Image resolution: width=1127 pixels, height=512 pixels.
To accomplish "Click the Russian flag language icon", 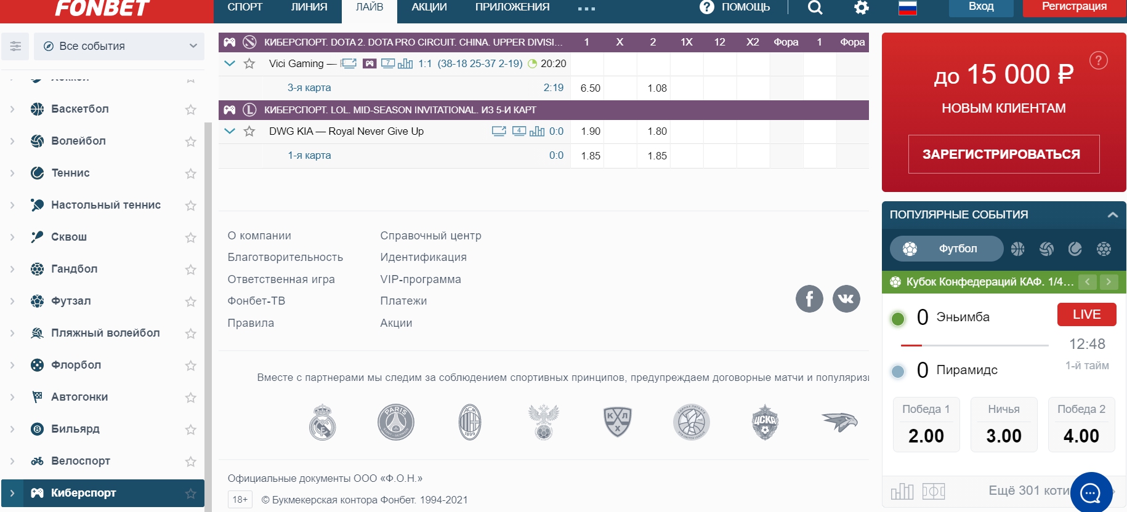I will [907, 7].
